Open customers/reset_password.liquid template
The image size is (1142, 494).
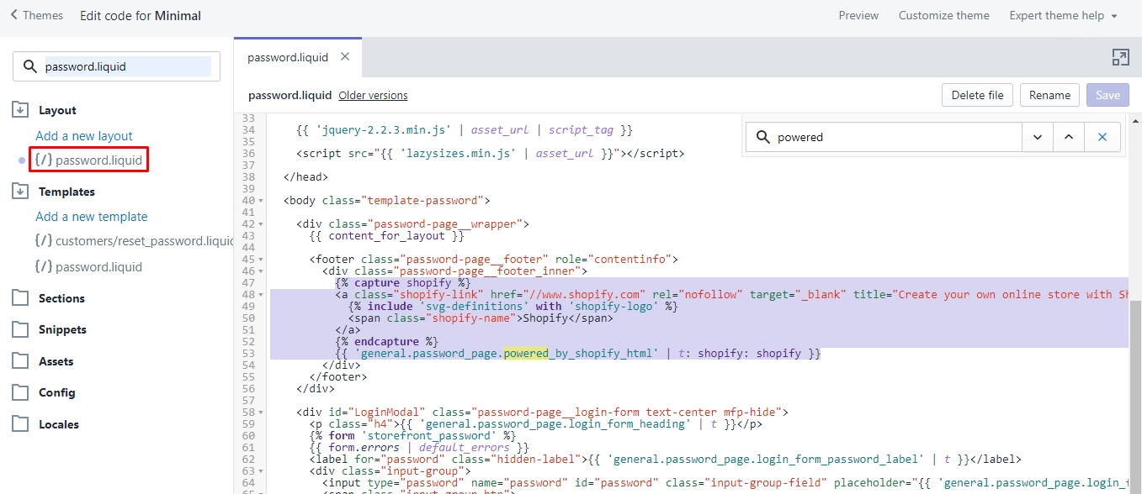click(135, 241)
